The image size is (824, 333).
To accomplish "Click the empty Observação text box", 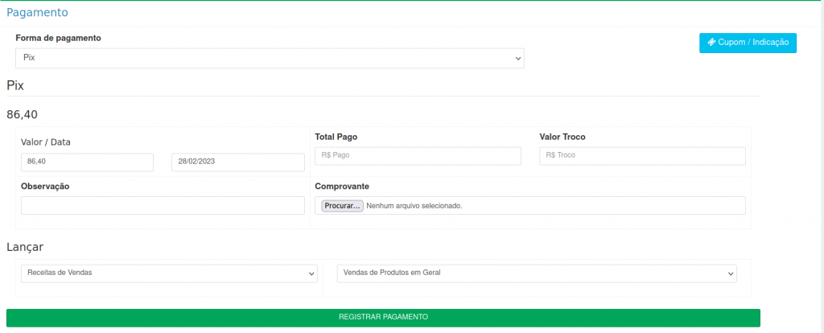I will click(163, 206).
